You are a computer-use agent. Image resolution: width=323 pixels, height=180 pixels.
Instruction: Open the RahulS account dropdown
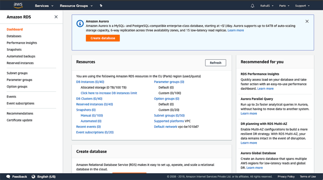[x=267, y=6]
